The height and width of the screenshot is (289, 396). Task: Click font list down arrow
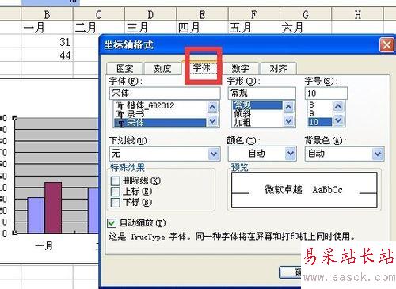click(212, 121)
